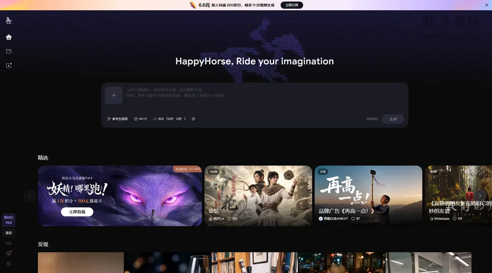The height and width of the screenshot is (273, 492).
Task: Click the plus upload image tile
Action: point(114,95)
